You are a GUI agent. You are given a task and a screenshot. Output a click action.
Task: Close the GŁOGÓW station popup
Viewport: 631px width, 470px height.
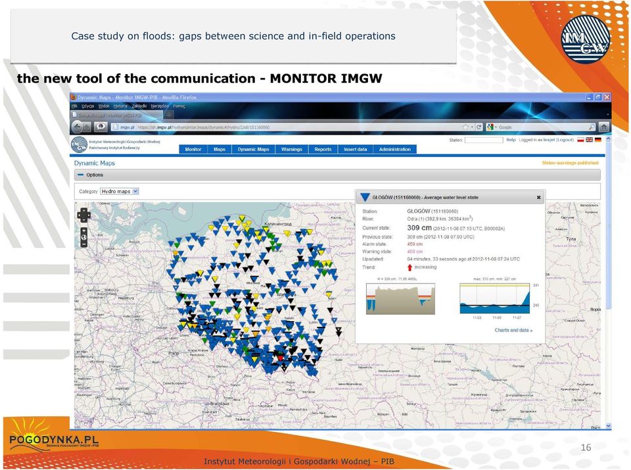click(539, 198)
